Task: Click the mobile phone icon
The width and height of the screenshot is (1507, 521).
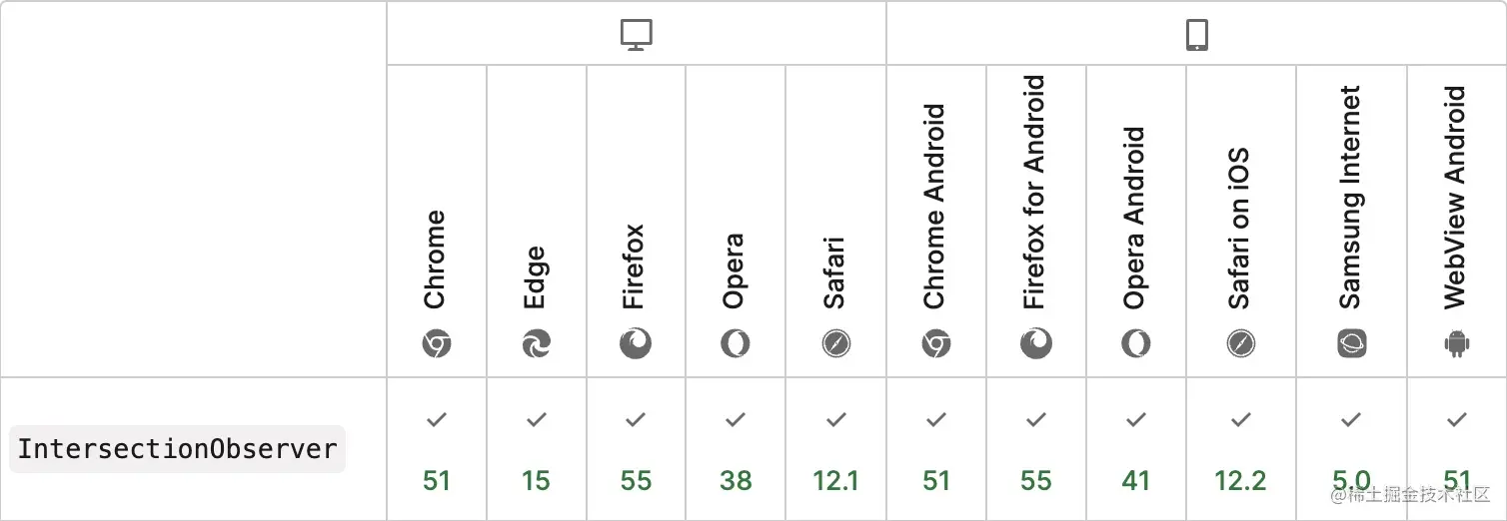Action: coord(1196,35)
